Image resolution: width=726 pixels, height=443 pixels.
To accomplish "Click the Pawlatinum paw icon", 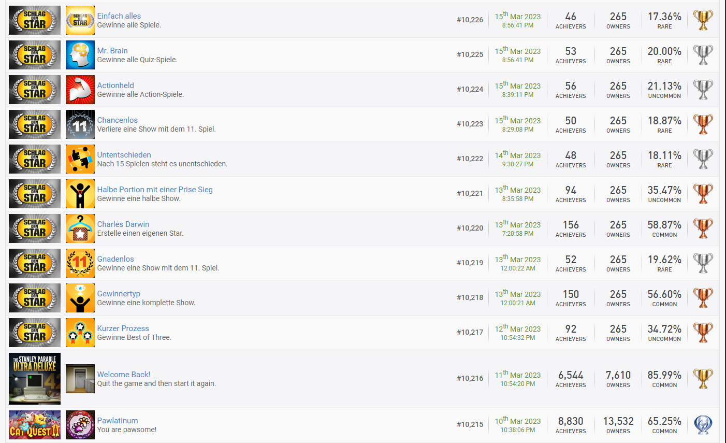I will click(80, 425).
